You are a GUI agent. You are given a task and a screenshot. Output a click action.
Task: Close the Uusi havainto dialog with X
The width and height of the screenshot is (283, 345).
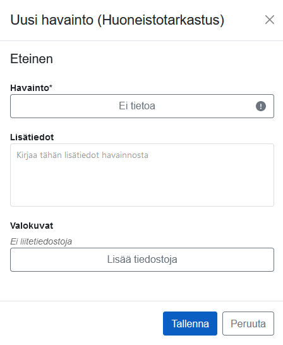point(270,20)
